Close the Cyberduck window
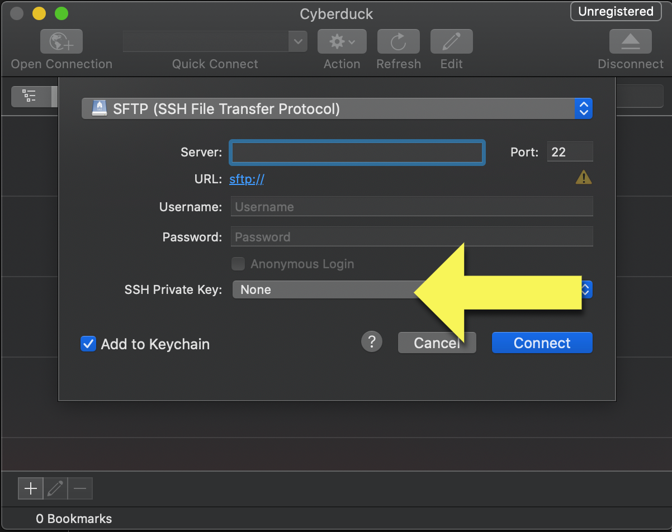Viewport: 672px width, 532px height. [17, 13]
